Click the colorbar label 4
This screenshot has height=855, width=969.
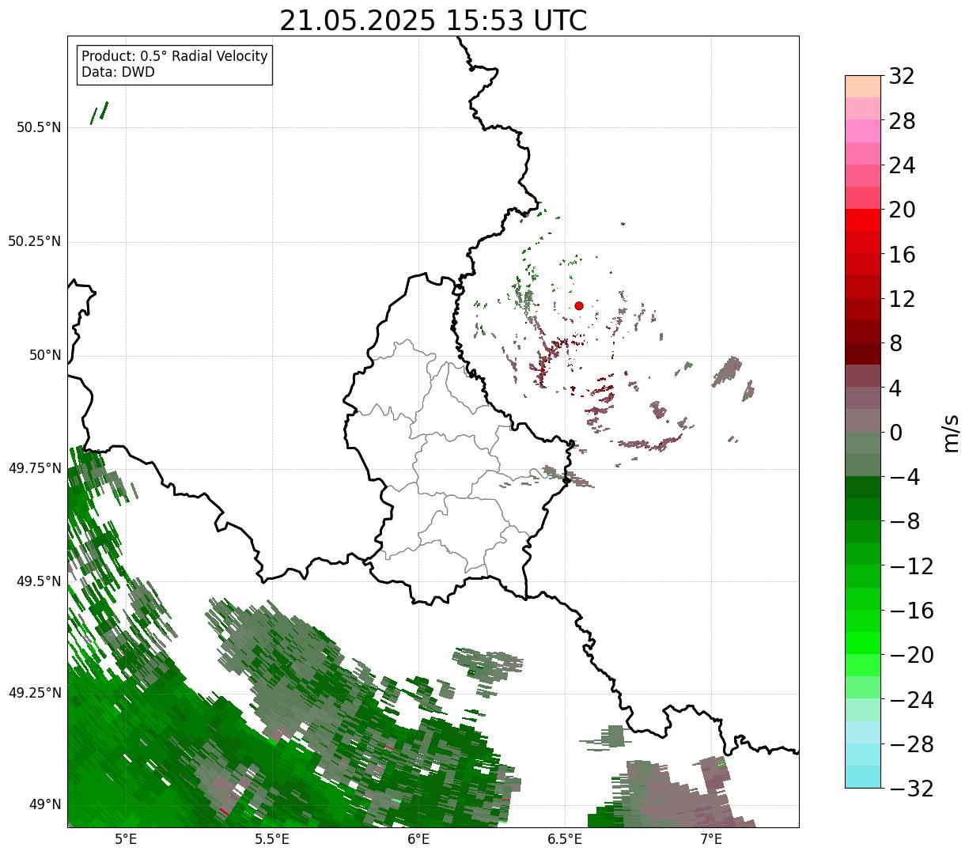click(895, 388)
